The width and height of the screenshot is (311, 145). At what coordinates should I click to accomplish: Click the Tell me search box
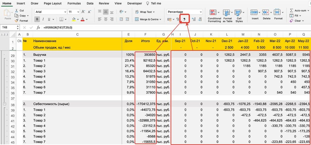[x=154, y=3]
